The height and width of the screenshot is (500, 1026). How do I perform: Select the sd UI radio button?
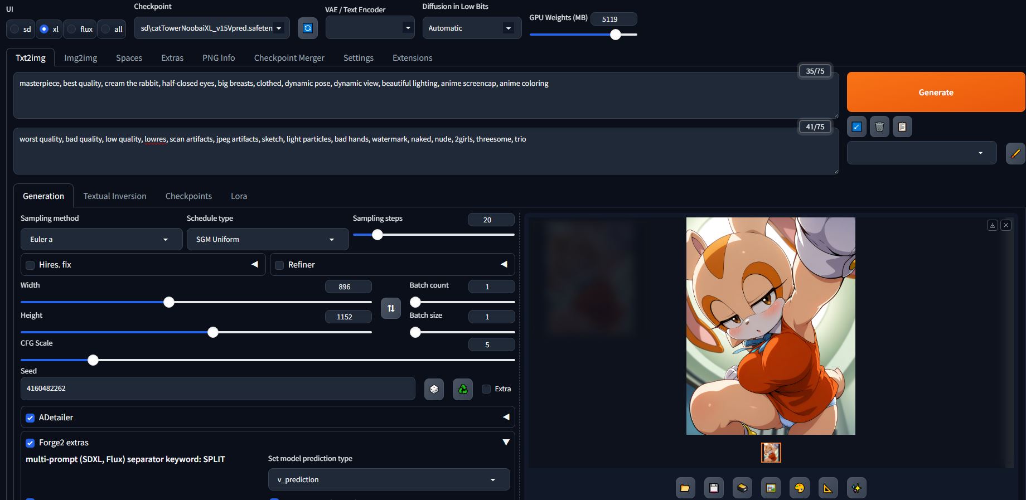coord(14,29)
